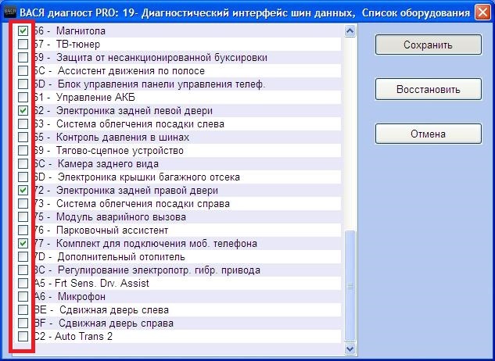Uncheck the Магнитола checkbox
The width and height of the screenshot is (495, 361).
click(x=23, y=31)
